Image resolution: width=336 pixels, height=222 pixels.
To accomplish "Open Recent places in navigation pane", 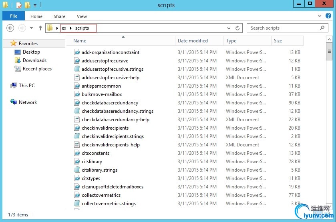I will 37,69.
